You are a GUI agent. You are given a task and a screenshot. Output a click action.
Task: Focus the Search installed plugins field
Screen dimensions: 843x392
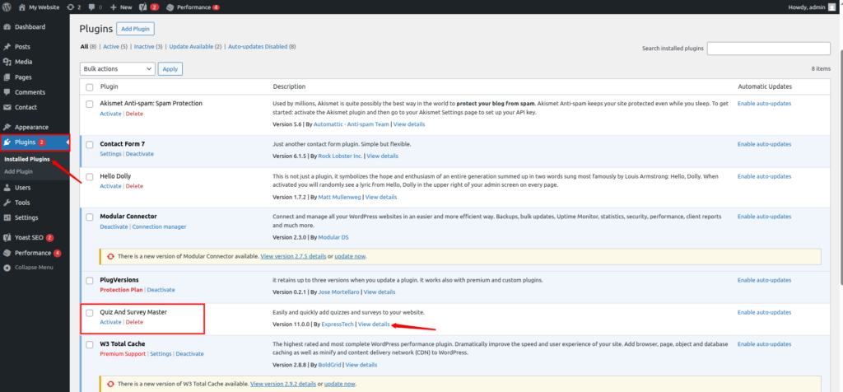768,49
